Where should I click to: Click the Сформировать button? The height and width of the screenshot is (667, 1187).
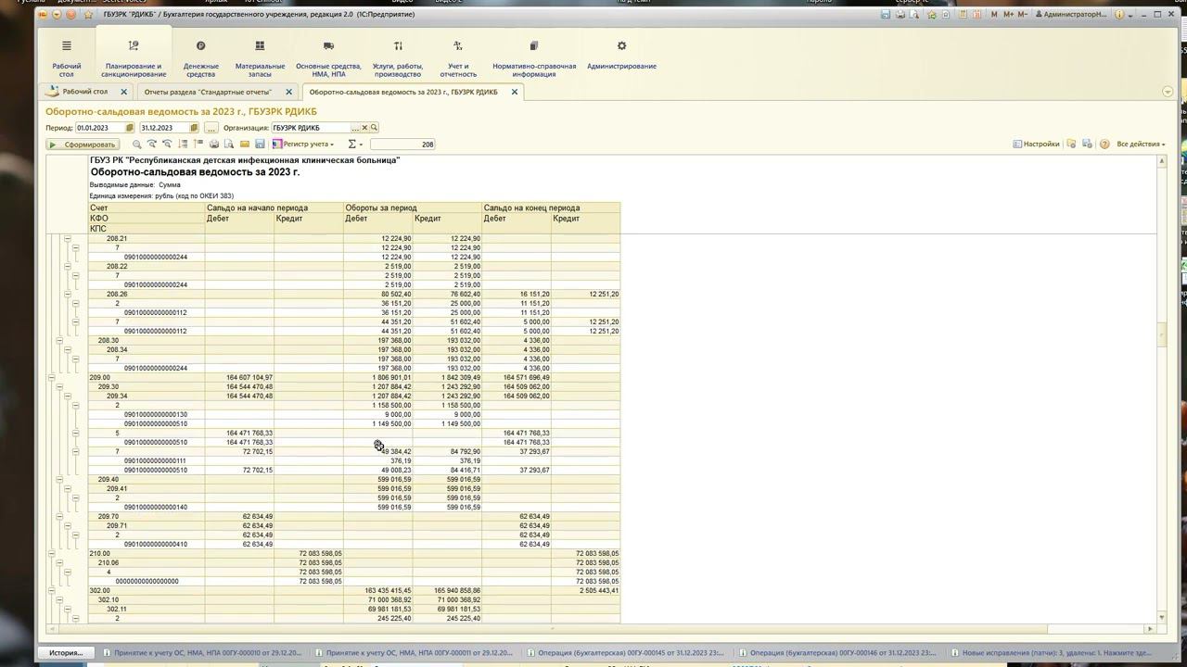click(x=83, y=145)
